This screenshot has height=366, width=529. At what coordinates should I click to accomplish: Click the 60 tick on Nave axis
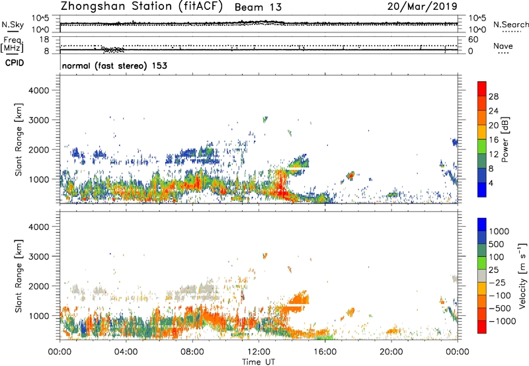point(473,40)
